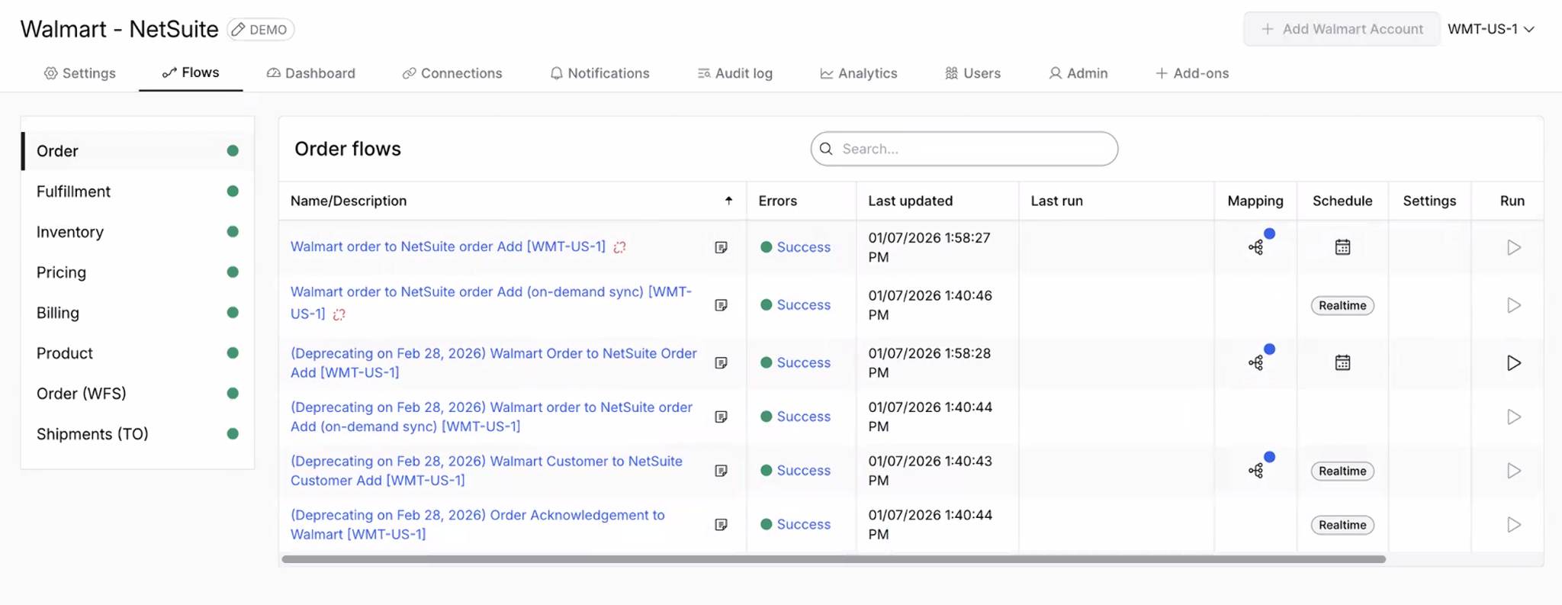Open the Dashboard tab

tap(311, 73)
